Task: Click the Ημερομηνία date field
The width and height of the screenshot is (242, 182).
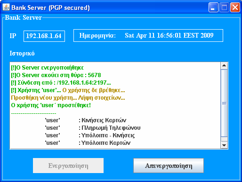Action: (148, 35)
